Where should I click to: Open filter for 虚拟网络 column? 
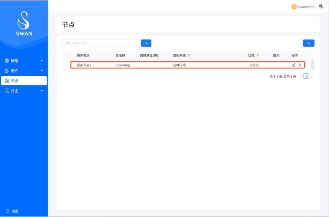click(189, 56)
